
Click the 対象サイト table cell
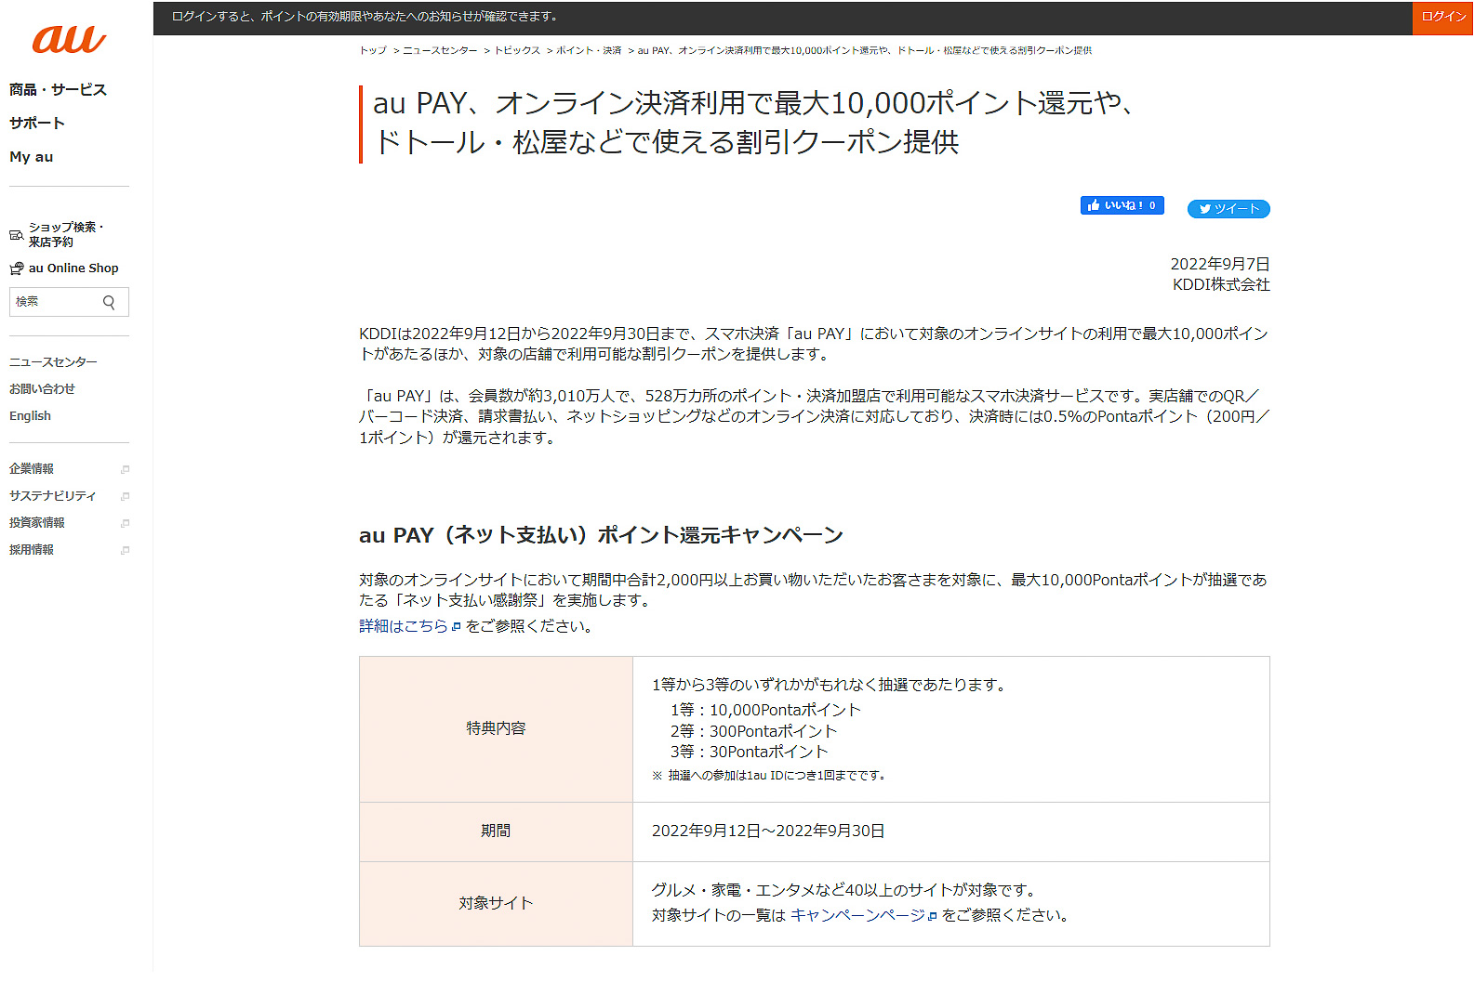[x=496, y=904]
